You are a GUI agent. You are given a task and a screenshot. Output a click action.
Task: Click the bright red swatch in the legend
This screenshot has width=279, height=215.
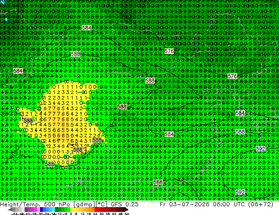[x=96, y=209]
